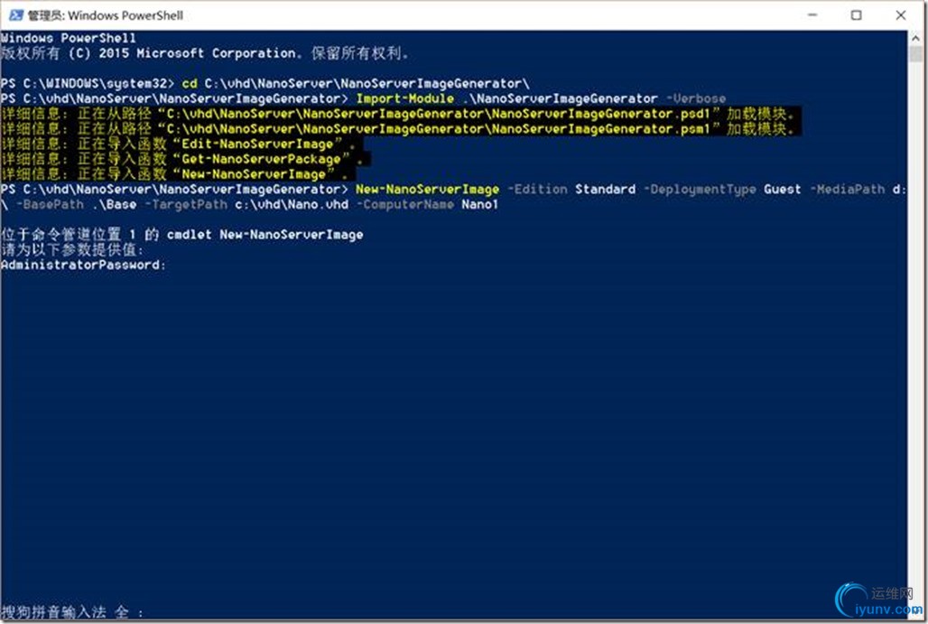Click the Edit-NanoServerImage verbose line

pyautogui.click(x=178, y=144)
